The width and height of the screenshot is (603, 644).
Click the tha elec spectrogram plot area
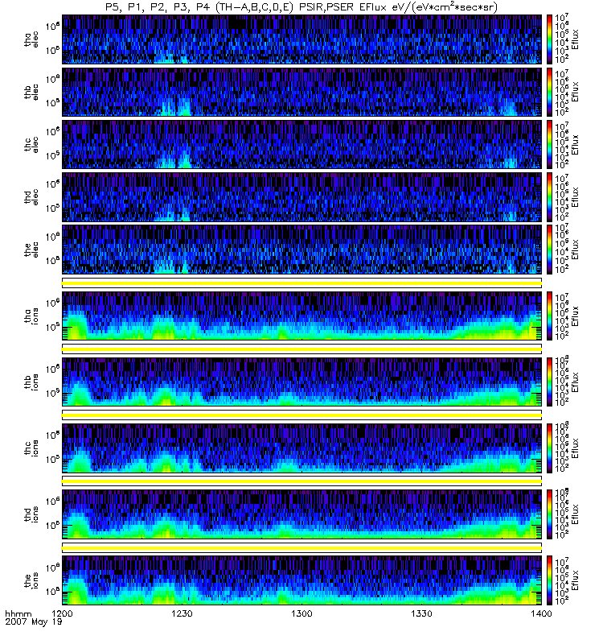click(x=302, y=39)
